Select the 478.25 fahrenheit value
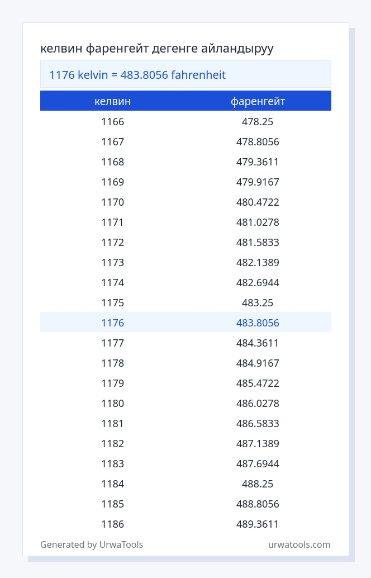Screen dimensions: 371x578 [x=258, y=122]
